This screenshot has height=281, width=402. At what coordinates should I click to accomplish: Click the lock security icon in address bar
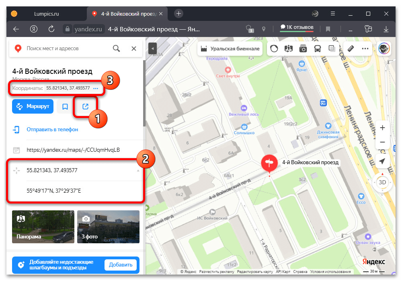(68, 29)
